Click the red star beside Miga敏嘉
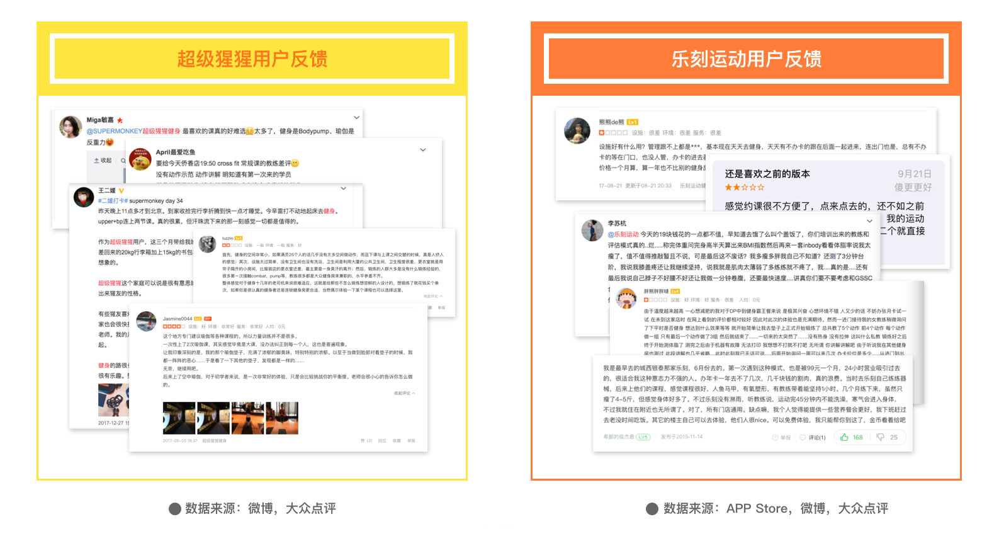 [x=120, y=120]
